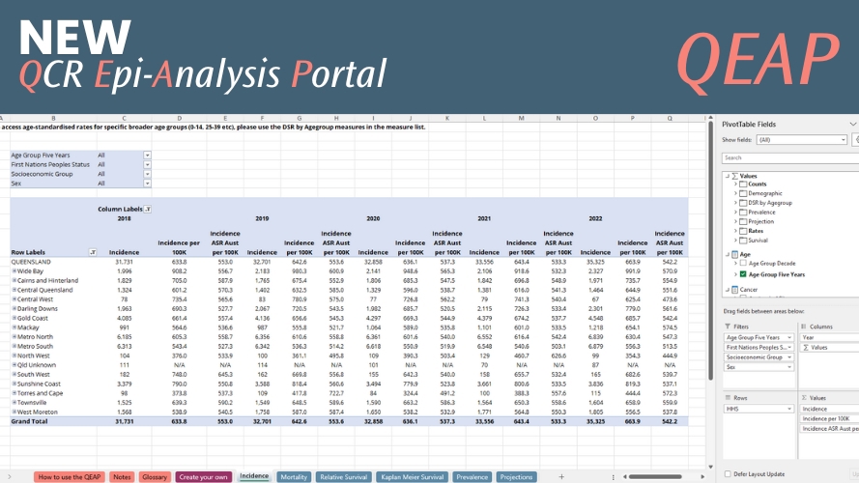Expand the Darling Downs row
This screenshot has height=483, width=859.
click(14, 308)
